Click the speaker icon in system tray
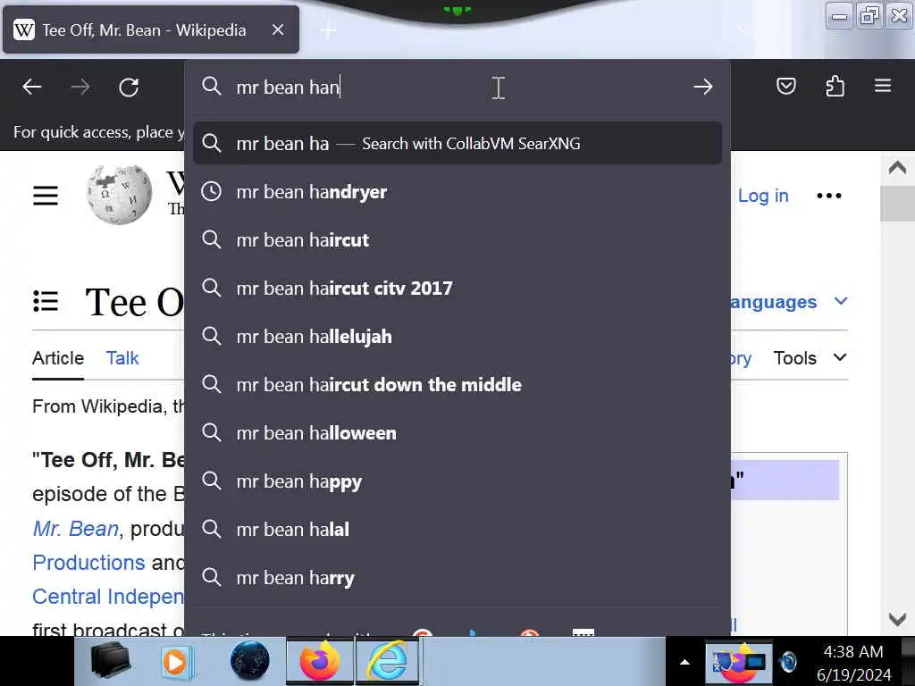915x686 pixels. tap(788, 662)
